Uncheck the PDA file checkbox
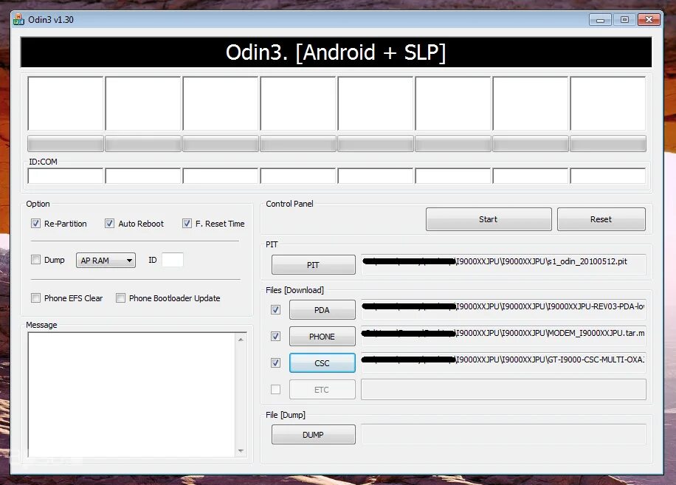Viewport: 676px width, 485px height. pyautogui.click(x=275, y=309)
